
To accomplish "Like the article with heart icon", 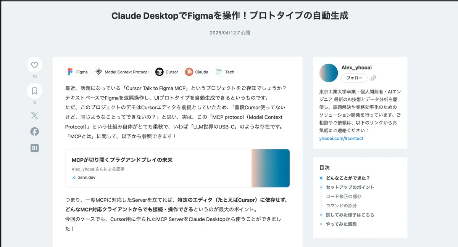I will pos(35,65).
